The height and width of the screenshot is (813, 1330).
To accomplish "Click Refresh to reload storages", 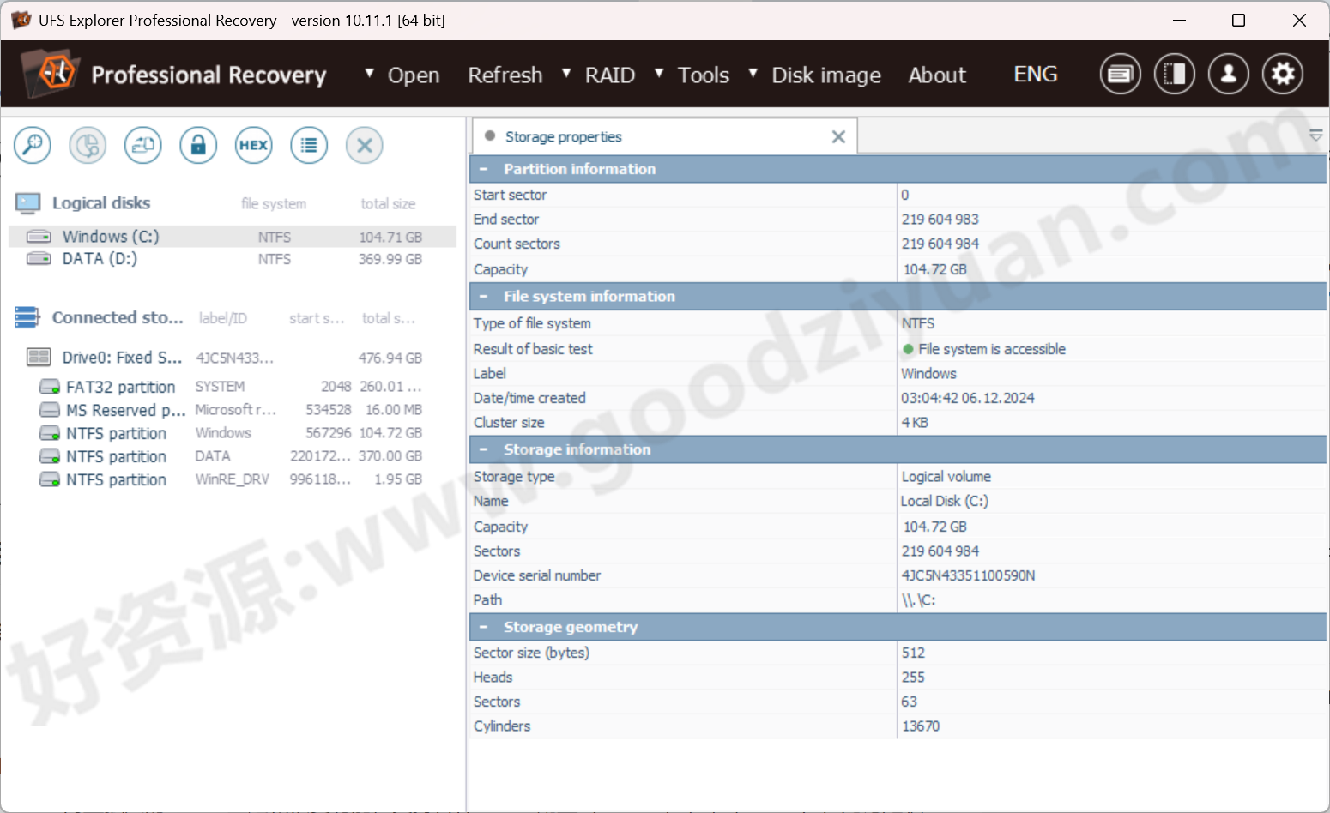I will [505, 75].
